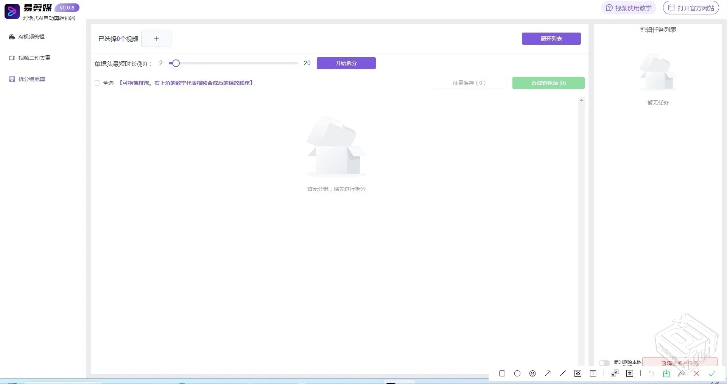
Task: Click 展开列表 to expand the list
Action: [x=551, y=38]
